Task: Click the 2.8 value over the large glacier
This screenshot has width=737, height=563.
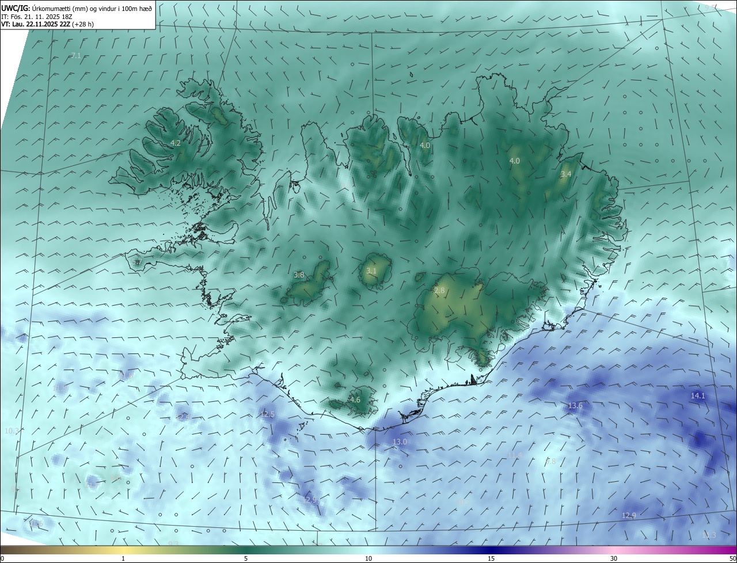Action: tap(440, 291)
